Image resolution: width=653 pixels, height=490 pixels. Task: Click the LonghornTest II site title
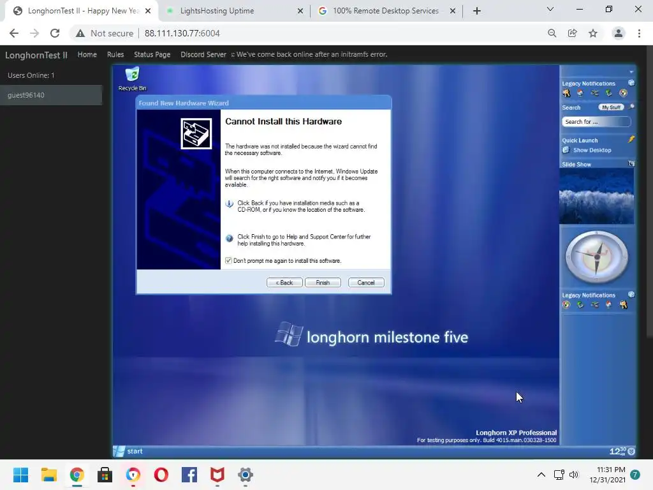[36, 55]
